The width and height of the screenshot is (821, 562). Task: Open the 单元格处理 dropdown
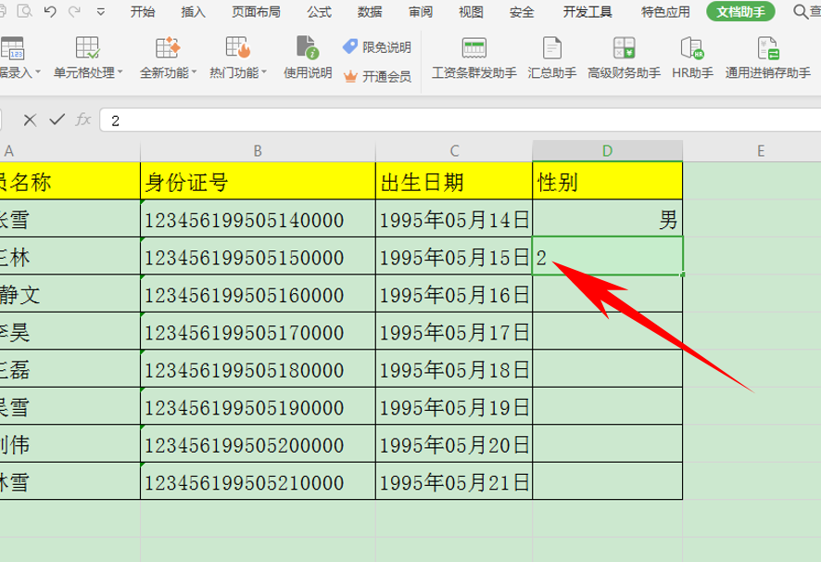(x=88, y=57)
